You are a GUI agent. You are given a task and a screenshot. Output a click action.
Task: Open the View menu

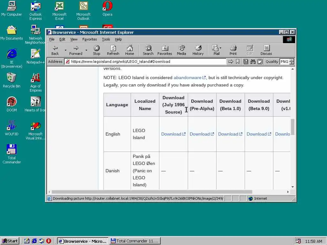[x=74, y=39]
